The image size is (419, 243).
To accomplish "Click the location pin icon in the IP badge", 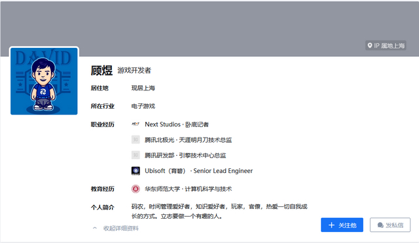I will tap(370, 45).
